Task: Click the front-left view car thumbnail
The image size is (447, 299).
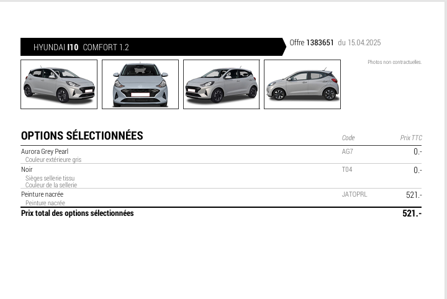Action: click(59, 84)
